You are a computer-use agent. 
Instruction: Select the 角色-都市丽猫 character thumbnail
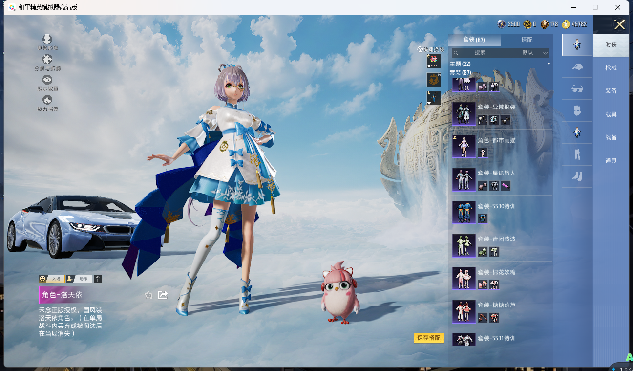point(464,147)
